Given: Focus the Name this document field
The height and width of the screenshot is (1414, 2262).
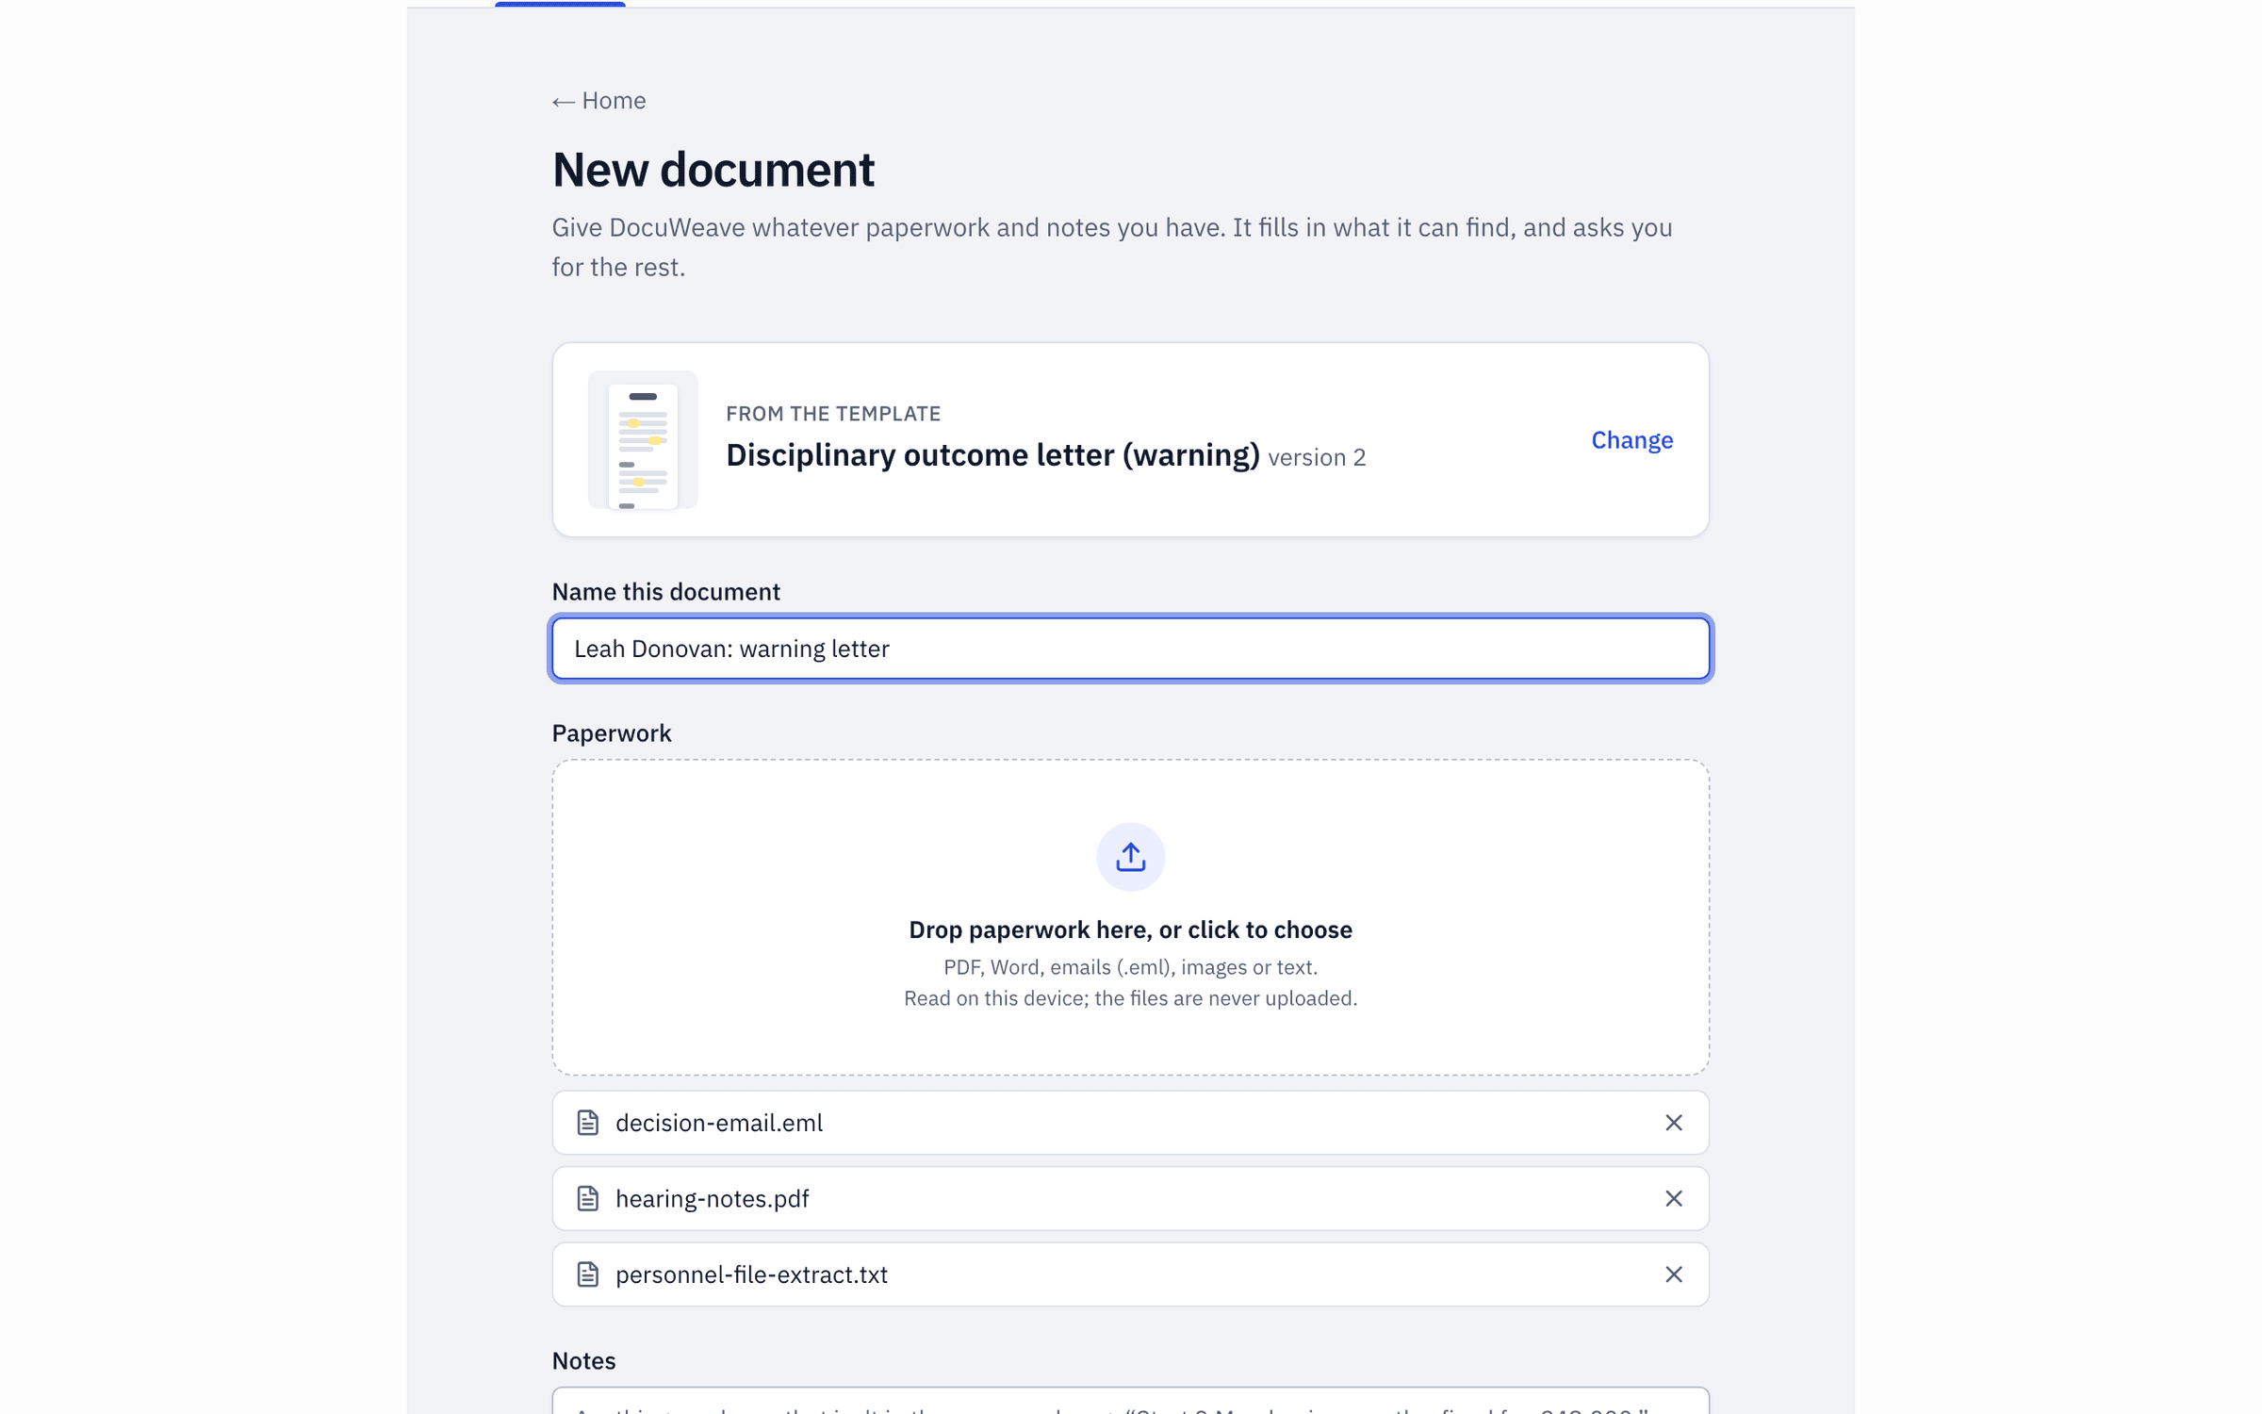Looking at the screenshot, I should coord(1130,649).
